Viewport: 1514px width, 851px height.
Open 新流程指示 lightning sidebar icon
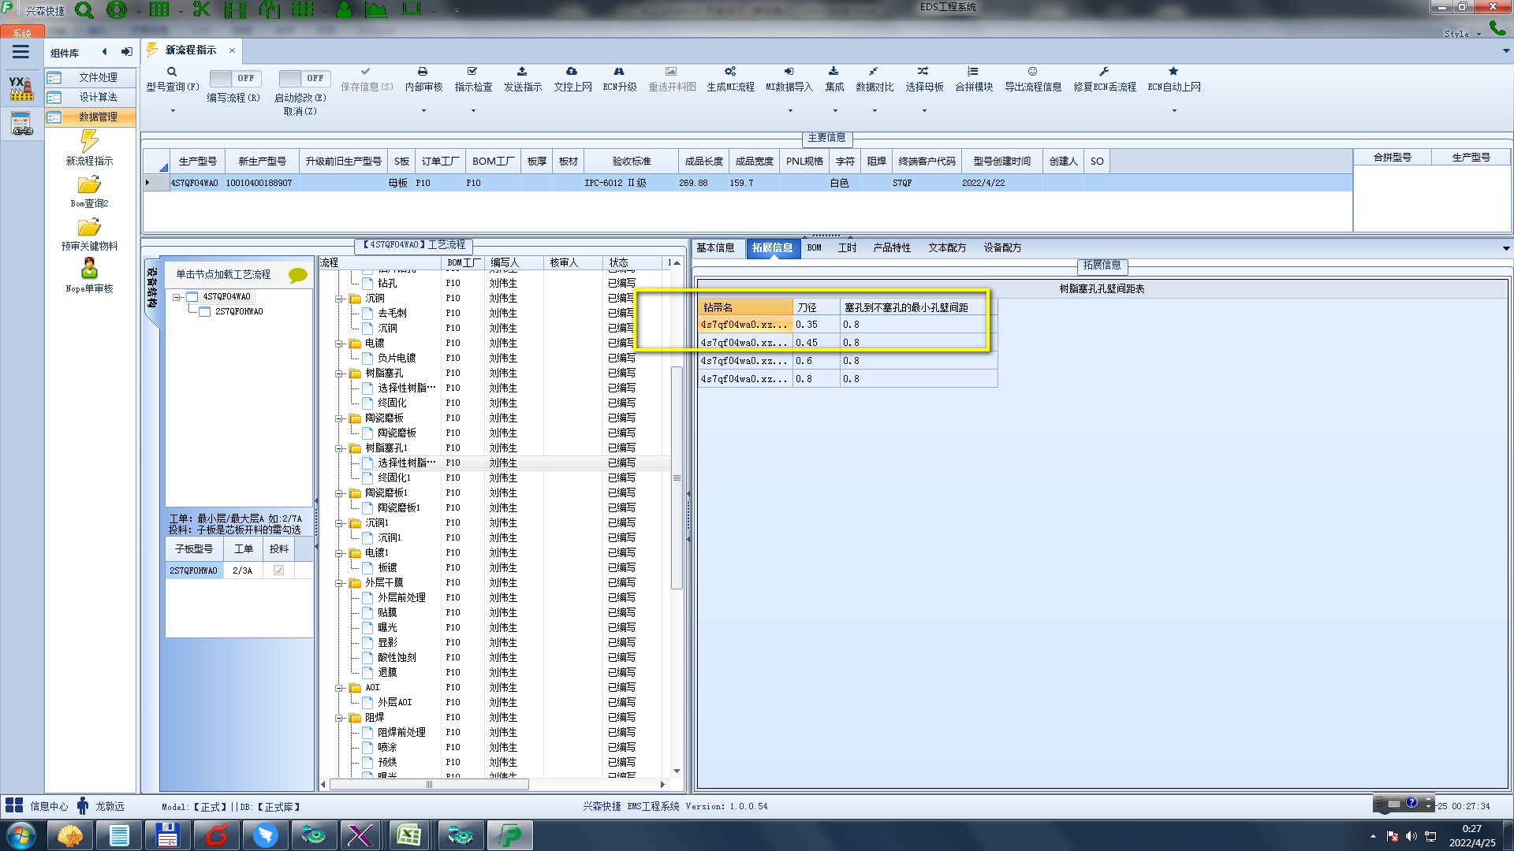89,142
